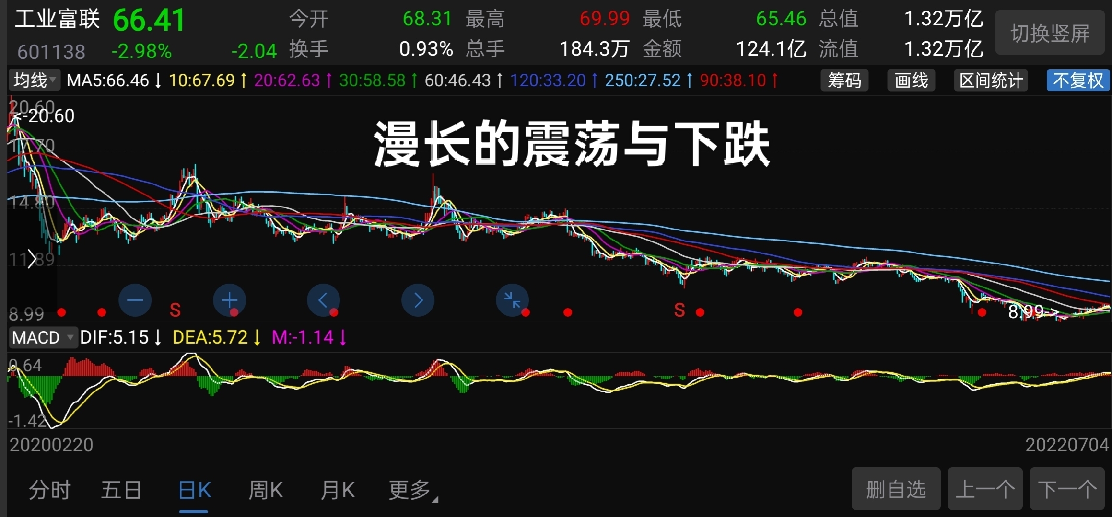Zoom in chart with plus icon
The height and width of the screenshot is (517, 1112).
(229, 300)
